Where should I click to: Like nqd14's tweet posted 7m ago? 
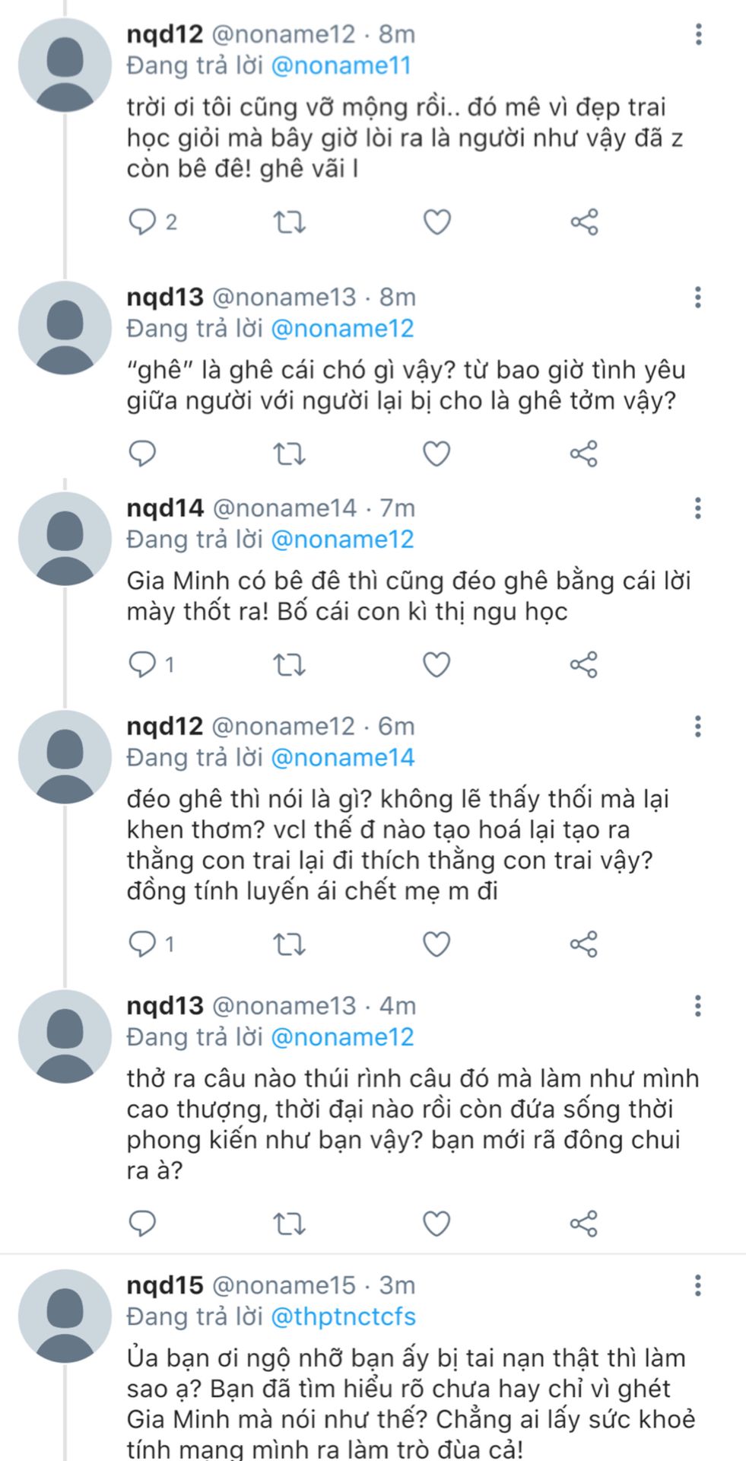(x=436, y=665)
